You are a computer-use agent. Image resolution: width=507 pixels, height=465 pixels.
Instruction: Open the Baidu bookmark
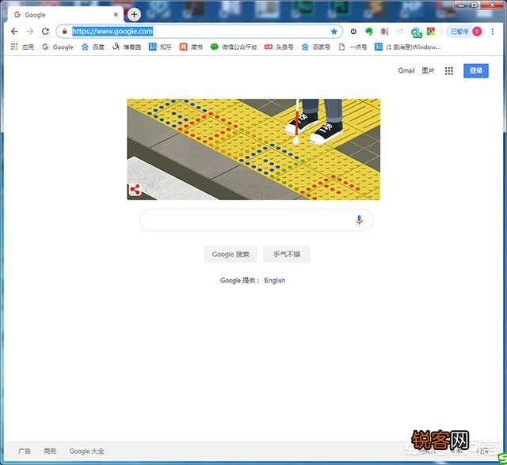coord(93,47)
